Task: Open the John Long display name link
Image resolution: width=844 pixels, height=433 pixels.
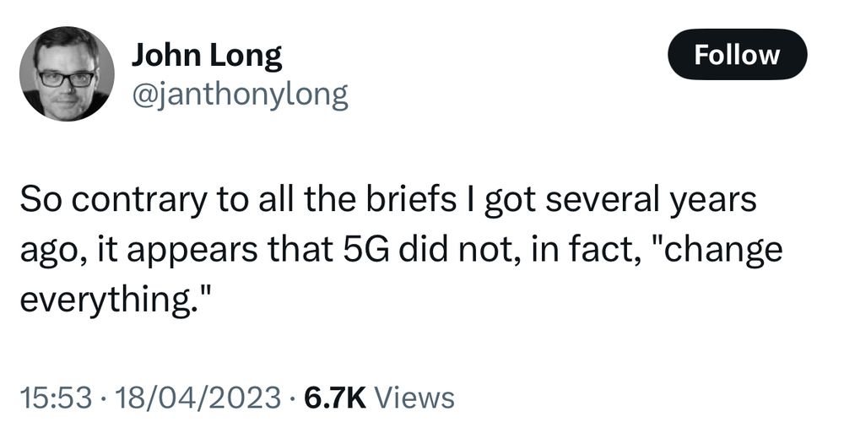Action: (206, 56)
